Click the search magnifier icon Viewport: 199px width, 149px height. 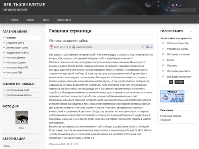tap(167, 10)
